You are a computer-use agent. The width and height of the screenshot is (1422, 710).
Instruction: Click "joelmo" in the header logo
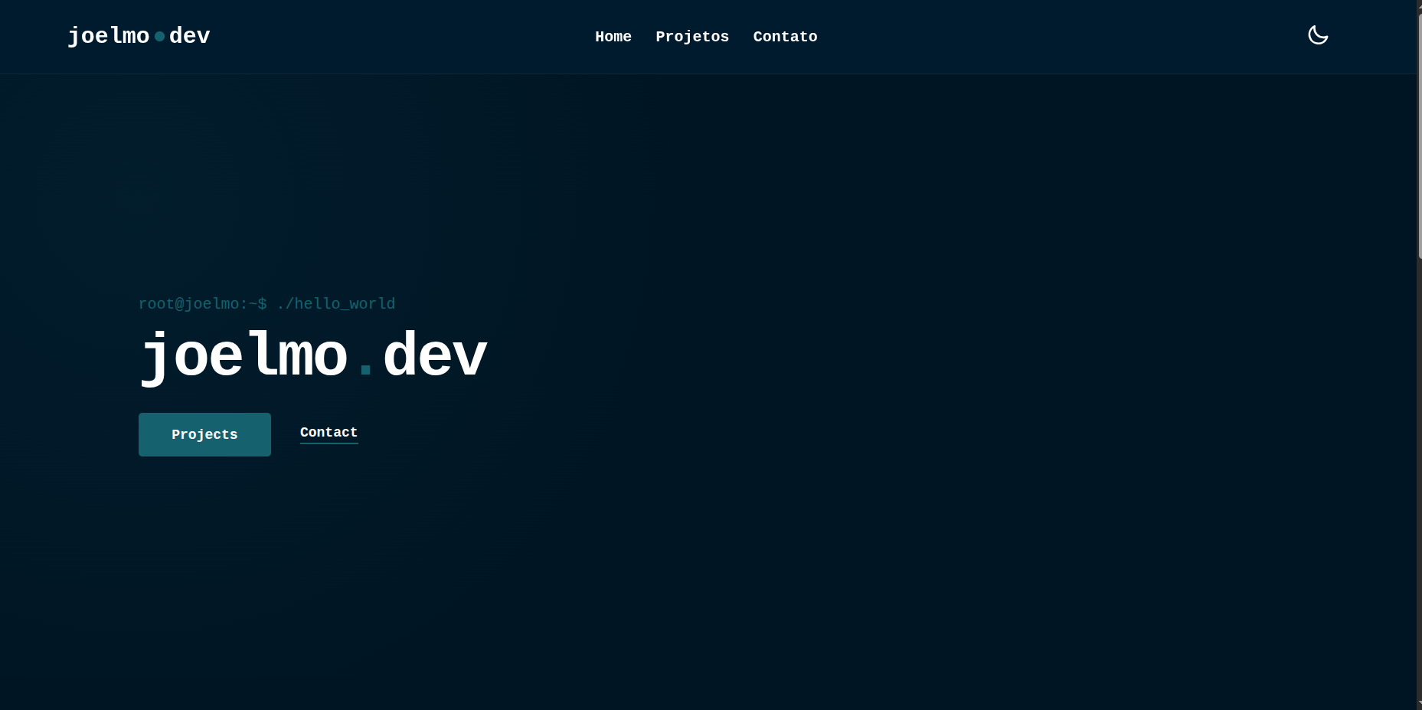click(x=108, y=36)
